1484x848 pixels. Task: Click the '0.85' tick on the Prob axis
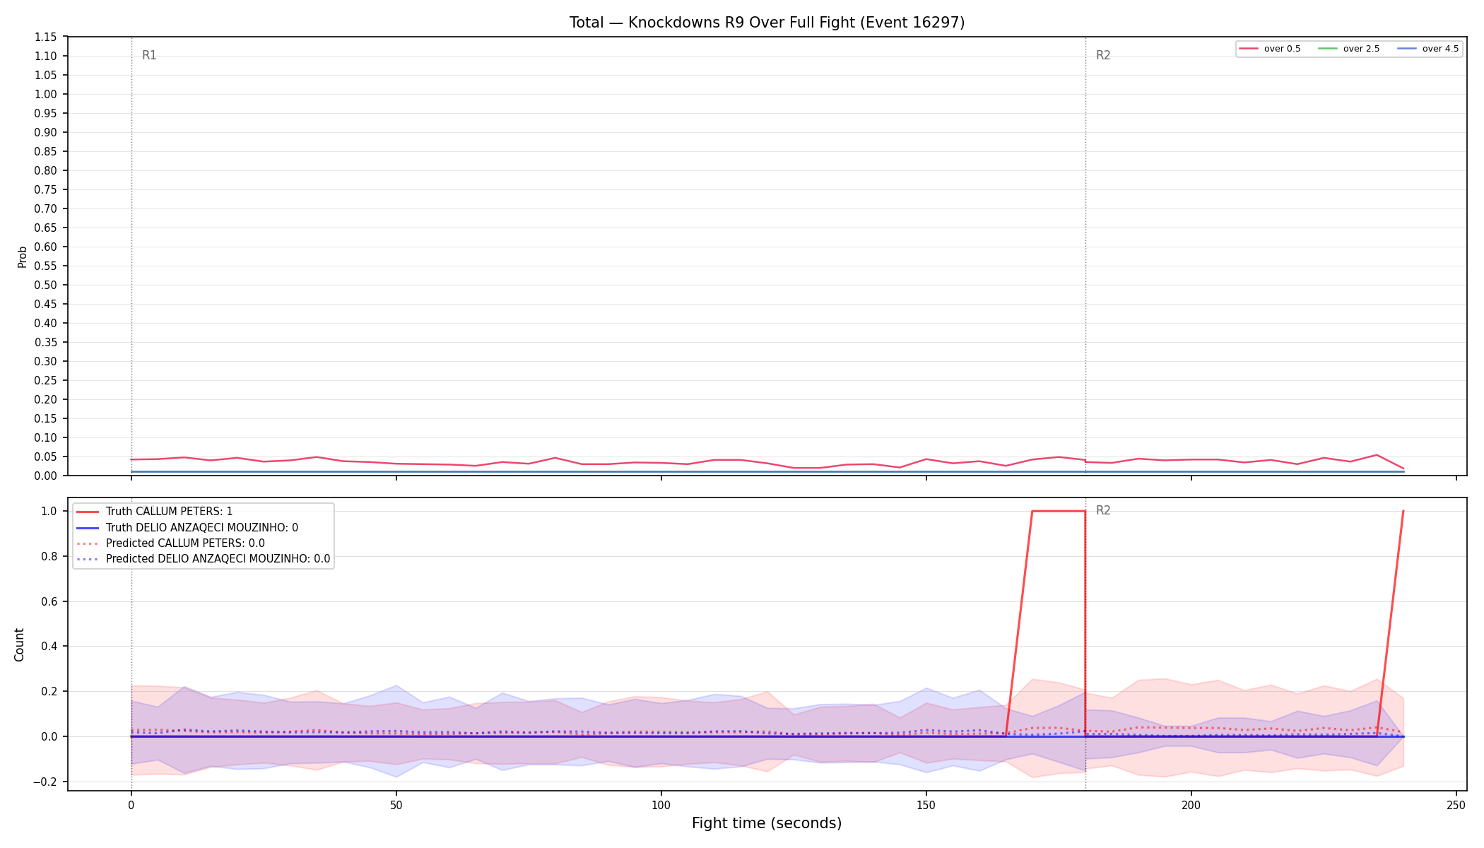point(46,151)
